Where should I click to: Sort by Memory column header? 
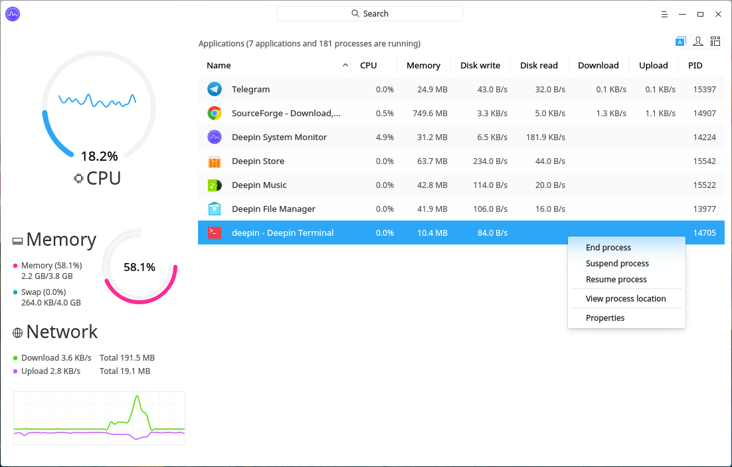point(423,65)
